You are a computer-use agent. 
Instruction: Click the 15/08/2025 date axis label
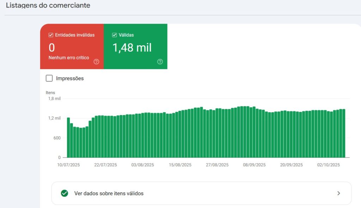click(180, 165)
